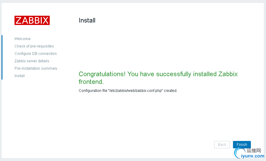Select Zabbix server details step

pos(32,61)
